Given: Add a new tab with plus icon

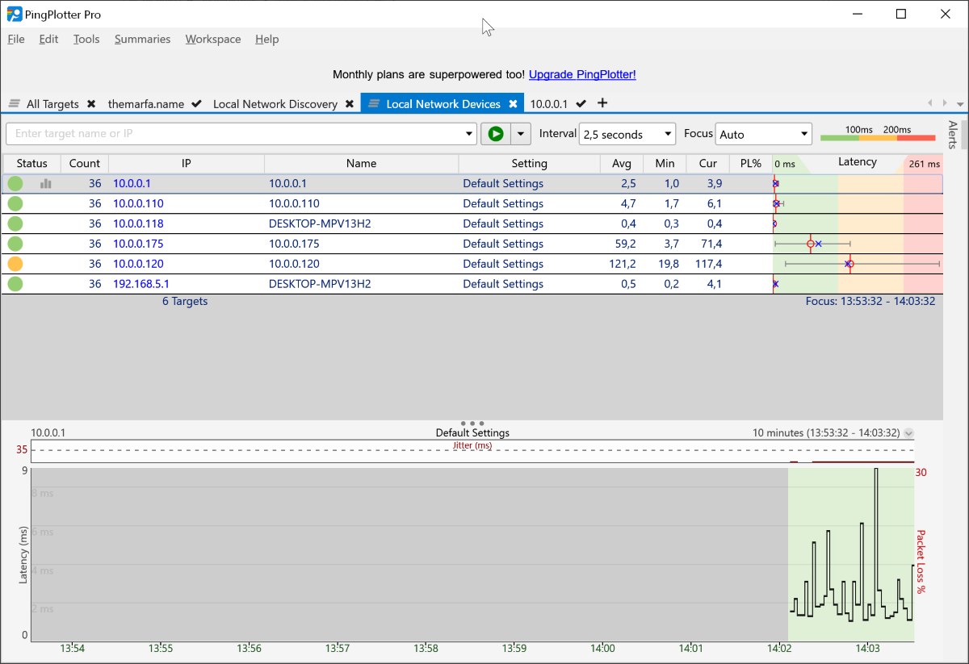Looking at the screenshot, I should tap(602, 103).
